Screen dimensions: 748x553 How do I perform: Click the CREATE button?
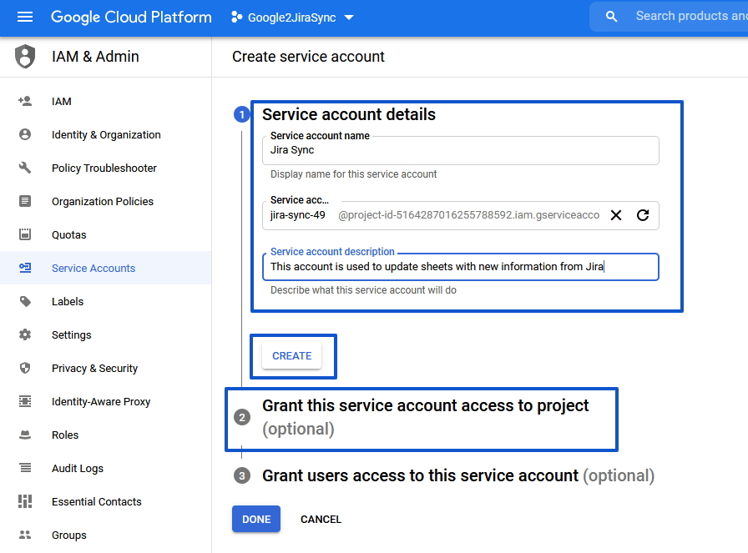(292, 355)
